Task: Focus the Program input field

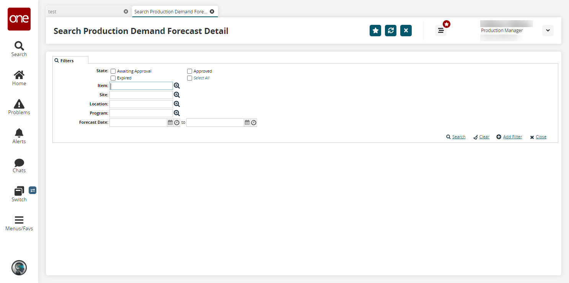Action: [x=141, y=113]
